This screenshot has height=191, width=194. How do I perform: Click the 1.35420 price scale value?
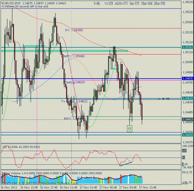[188, 22]
